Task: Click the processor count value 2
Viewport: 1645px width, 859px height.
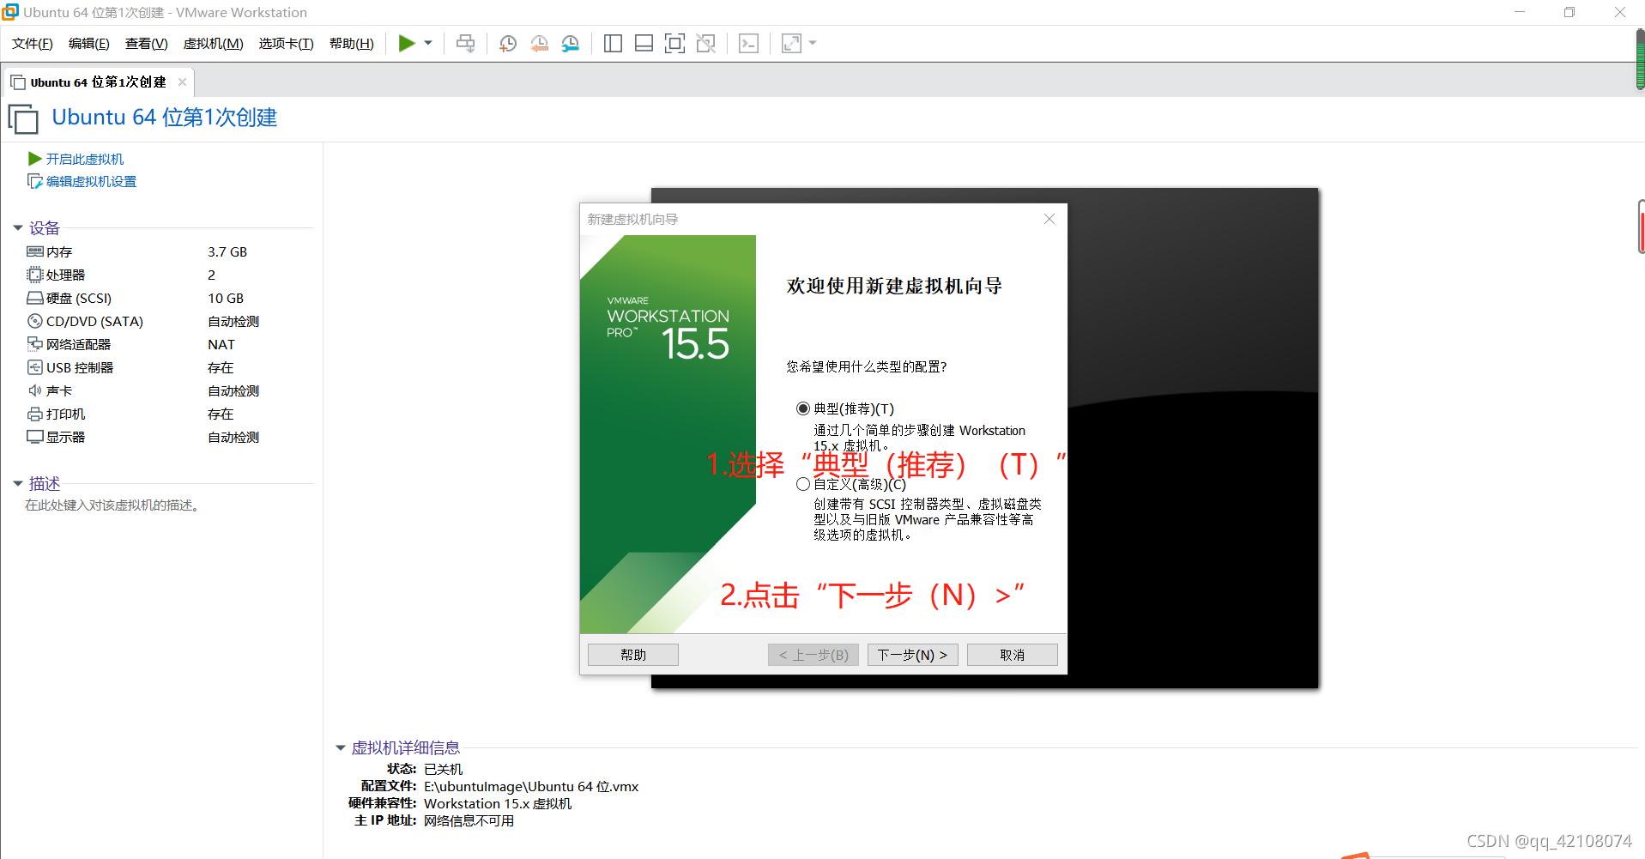Action: coord(211,275)
